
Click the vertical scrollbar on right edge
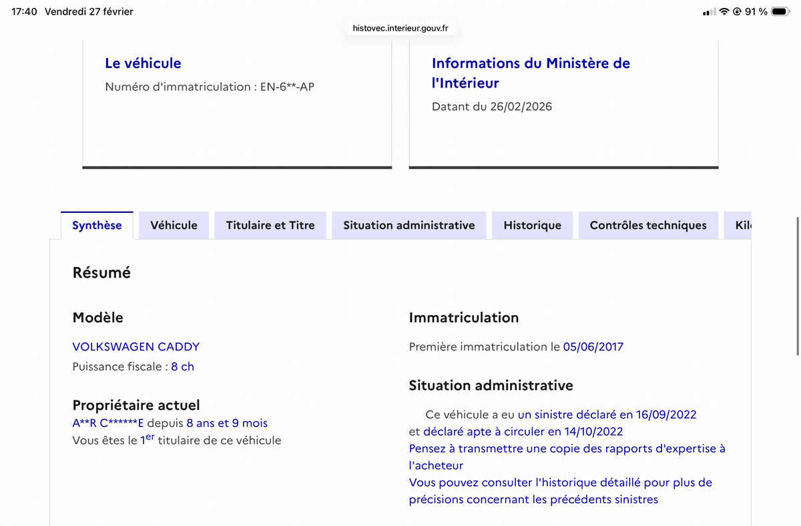pos(797,287)
